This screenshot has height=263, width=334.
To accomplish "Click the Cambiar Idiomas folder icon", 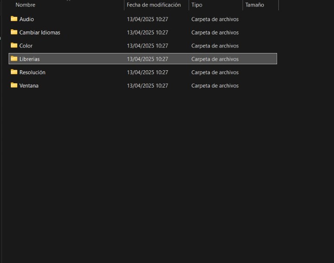I will tap(14, 32).
